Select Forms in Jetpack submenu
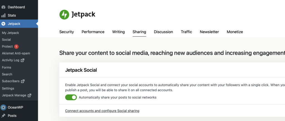 tap(6, 67)
